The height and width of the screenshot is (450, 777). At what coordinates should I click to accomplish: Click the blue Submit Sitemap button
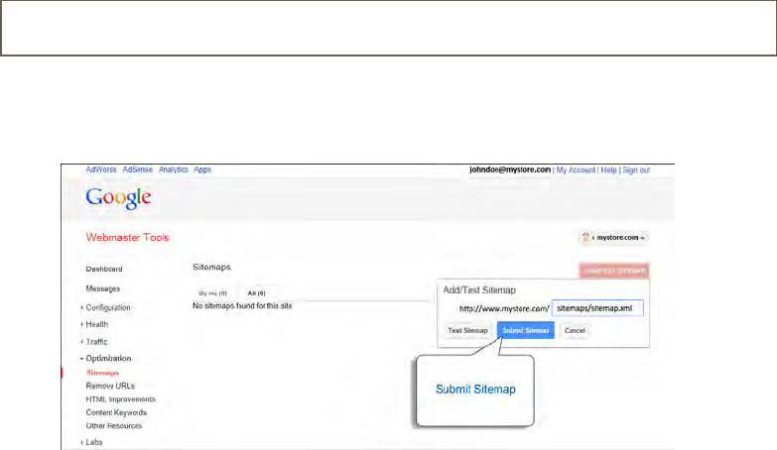[525, 330]
